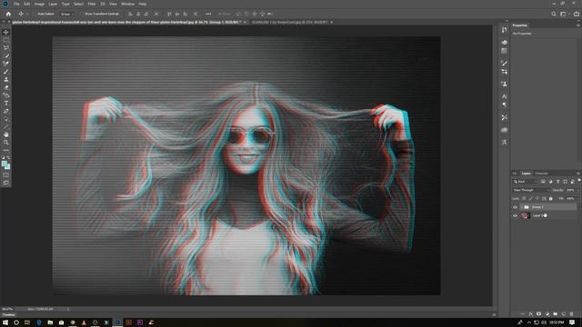The width and height of the screenshot is (582, 327).
Task: Select the Group 1 layer row
Action: (547, 207)
